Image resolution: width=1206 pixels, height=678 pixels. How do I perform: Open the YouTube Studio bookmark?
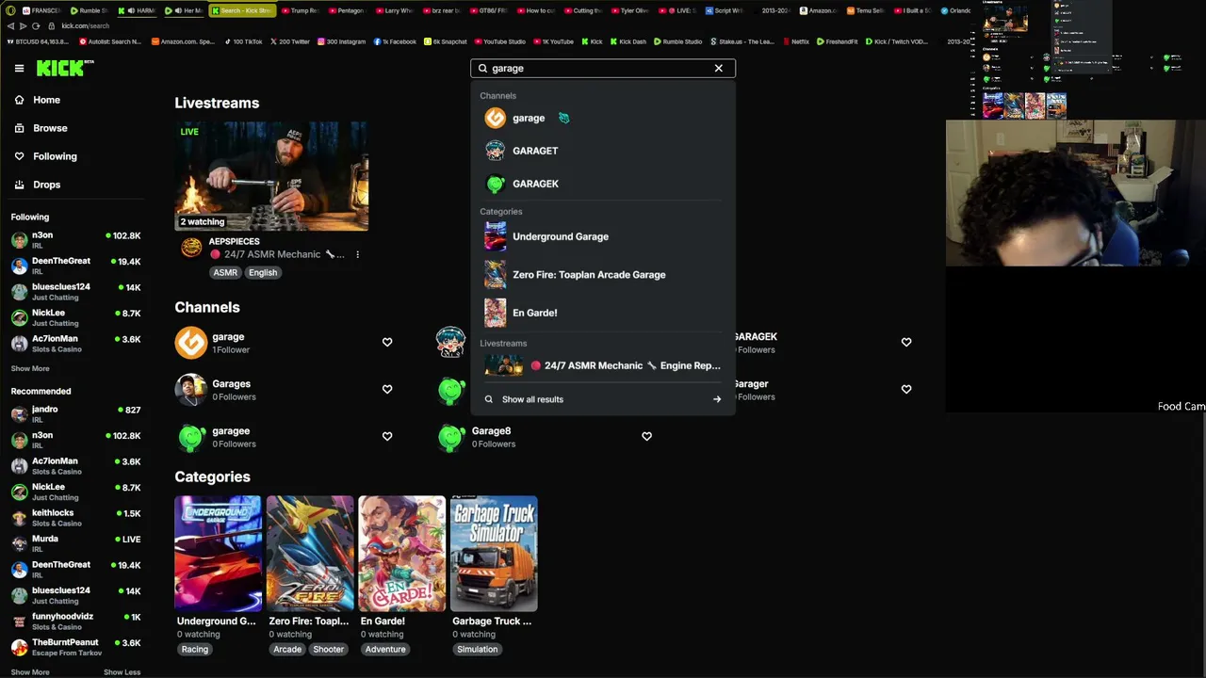click(x=500, y=41)
